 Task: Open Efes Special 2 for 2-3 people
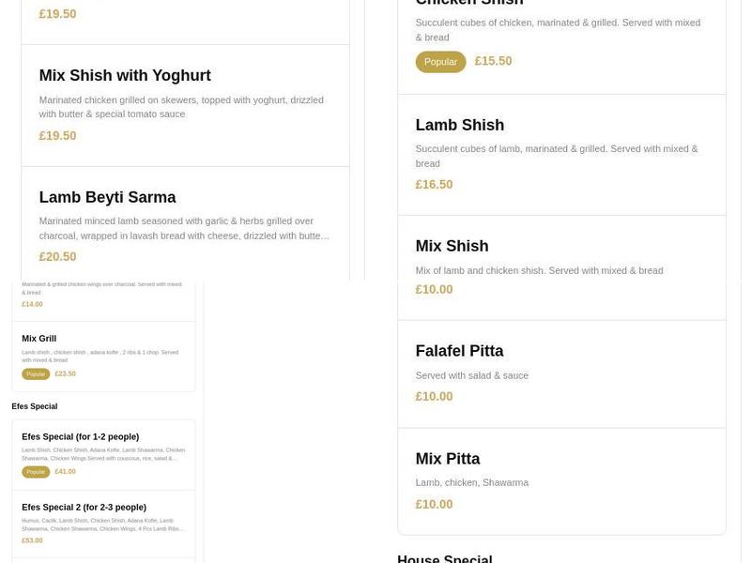86,506
